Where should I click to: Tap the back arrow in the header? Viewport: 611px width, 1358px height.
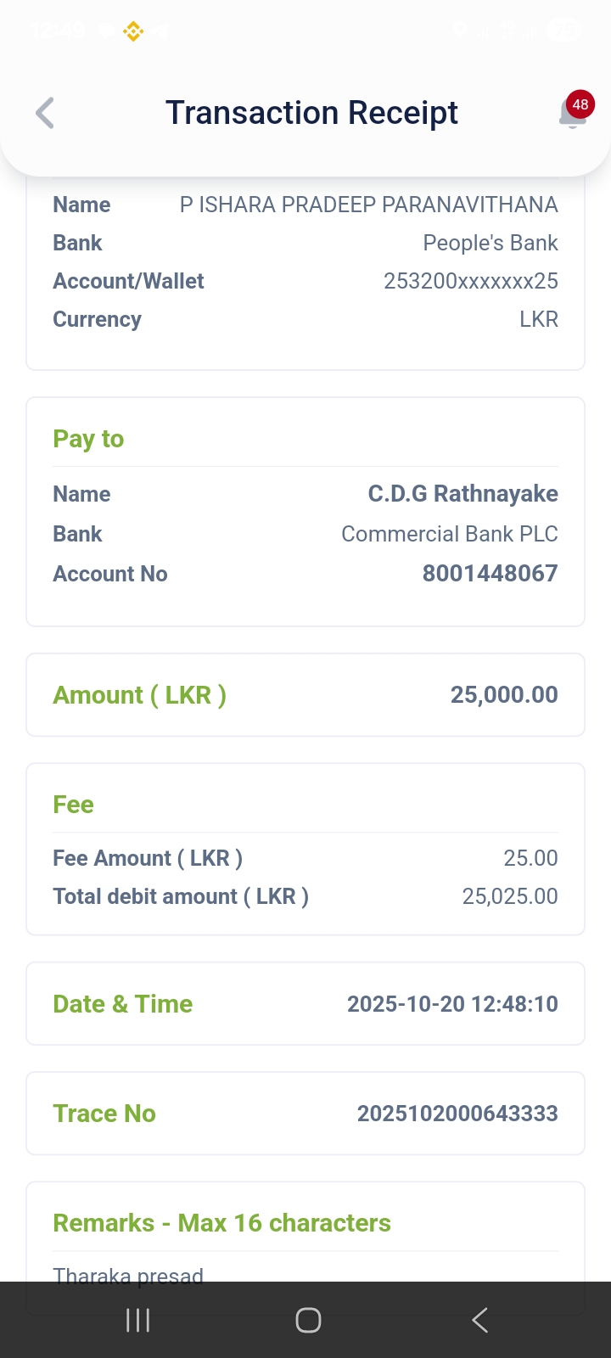[45, 113]
